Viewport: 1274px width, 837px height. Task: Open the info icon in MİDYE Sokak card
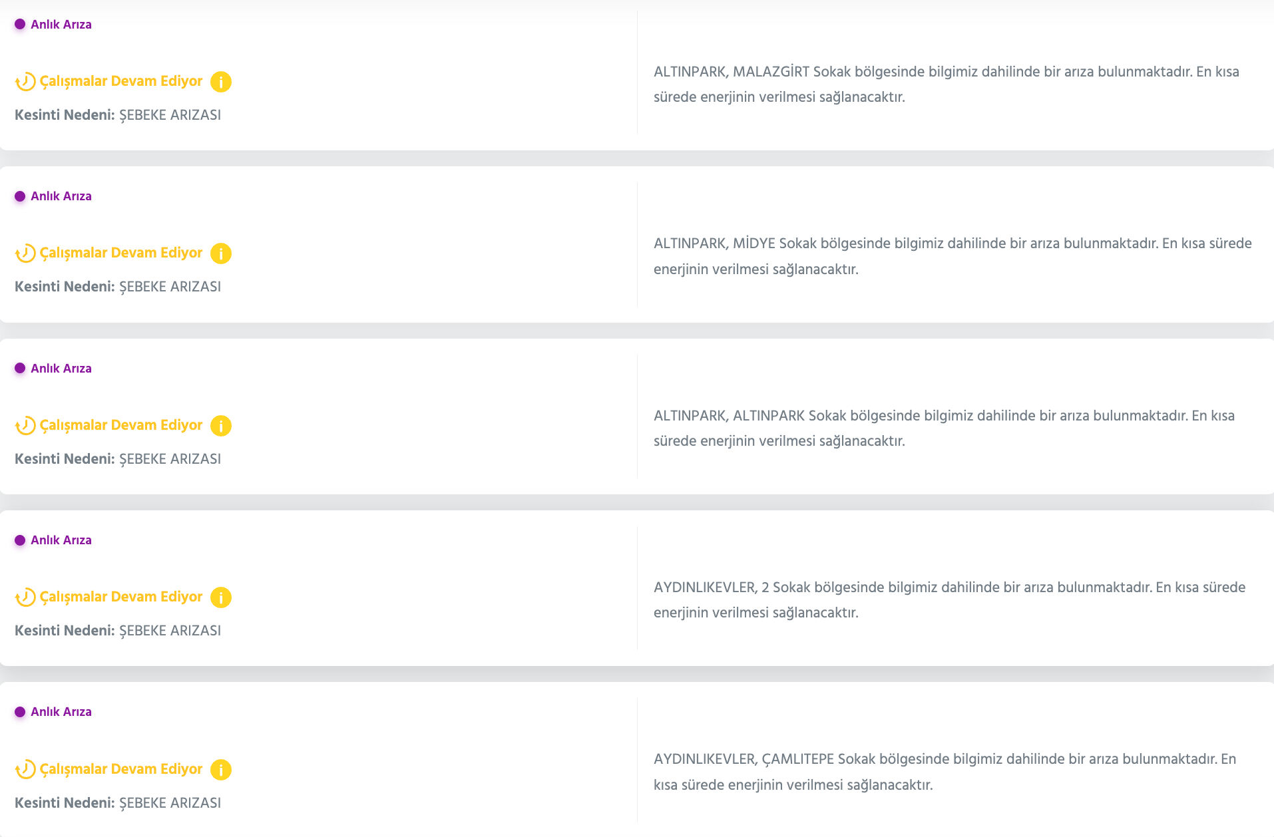(221, 253)
